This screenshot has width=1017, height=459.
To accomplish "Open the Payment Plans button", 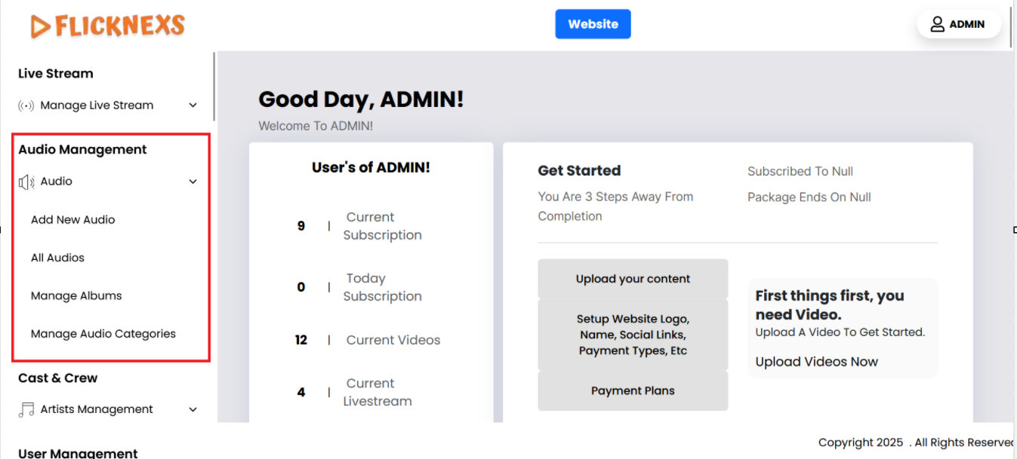I will click(x=633, y=390).
